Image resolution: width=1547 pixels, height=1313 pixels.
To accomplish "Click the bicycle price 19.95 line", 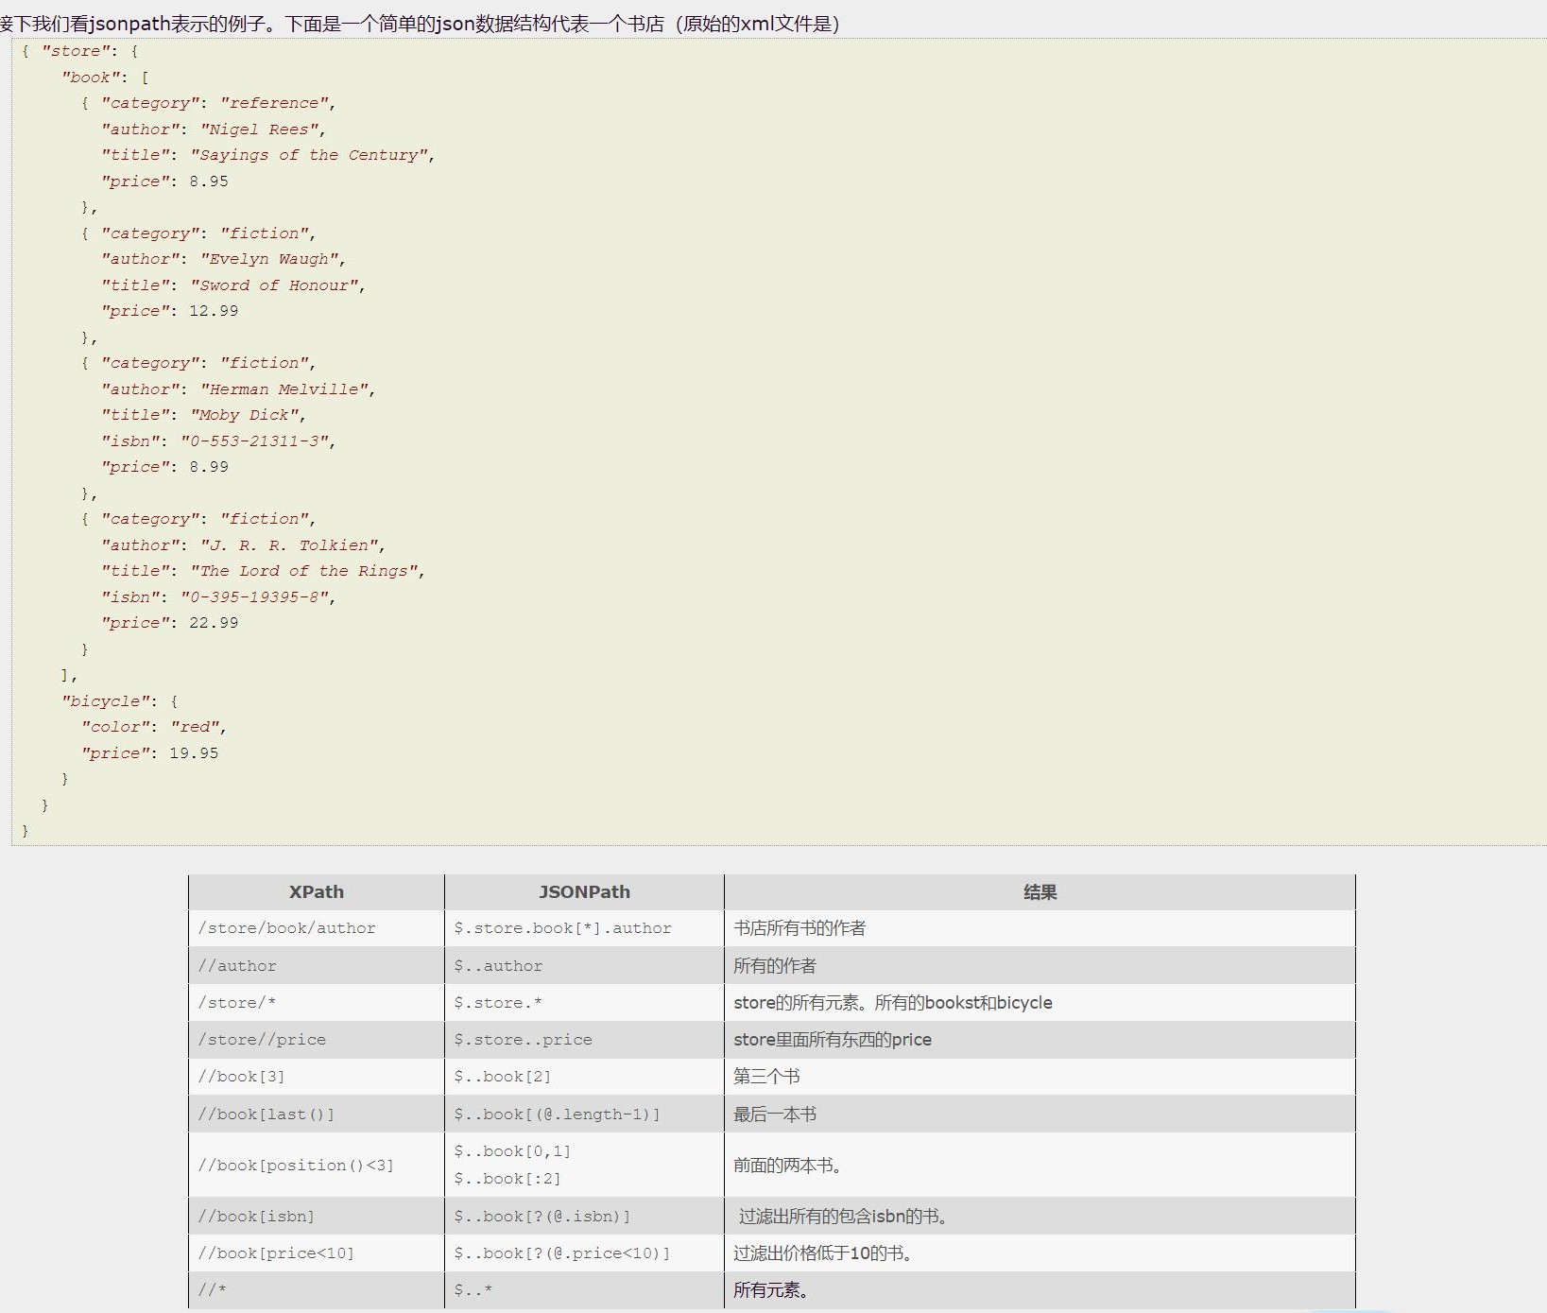I will (x=149, y=753).
